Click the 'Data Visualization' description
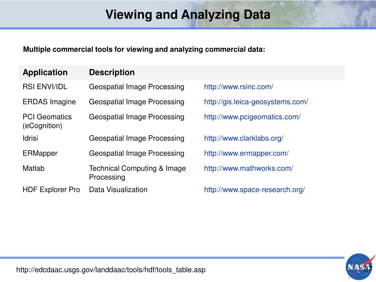The width and height of the screenshot is (376, 282). coord(118,190)
